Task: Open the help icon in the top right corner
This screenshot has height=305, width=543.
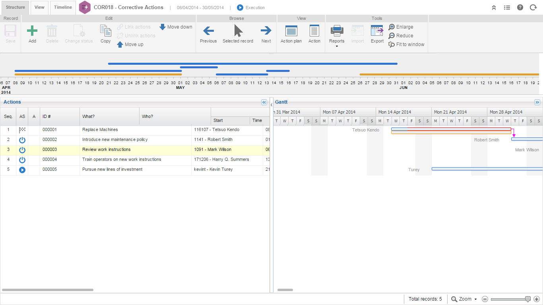Action: tap(520, 7)
